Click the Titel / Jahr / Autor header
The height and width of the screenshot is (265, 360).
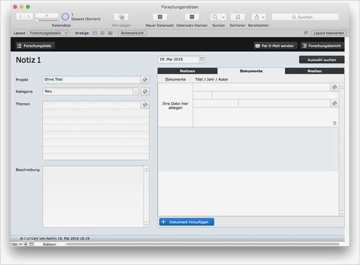coord(211,79)
